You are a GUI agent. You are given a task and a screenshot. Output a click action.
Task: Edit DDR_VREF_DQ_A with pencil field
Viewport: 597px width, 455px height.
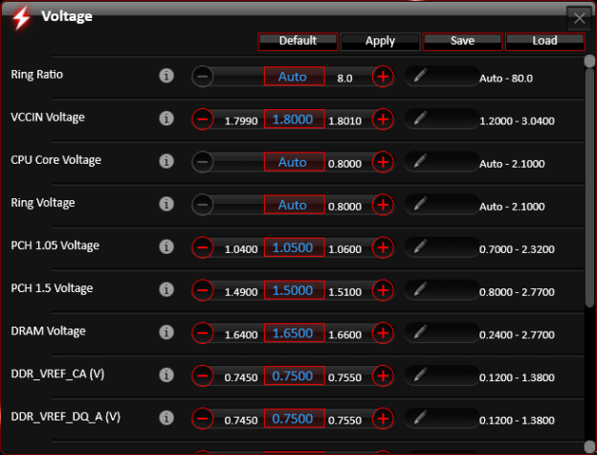(441, 418)
